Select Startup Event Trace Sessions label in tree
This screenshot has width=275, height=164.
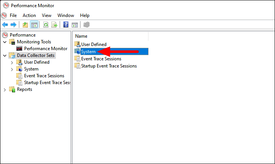[47, 83]
